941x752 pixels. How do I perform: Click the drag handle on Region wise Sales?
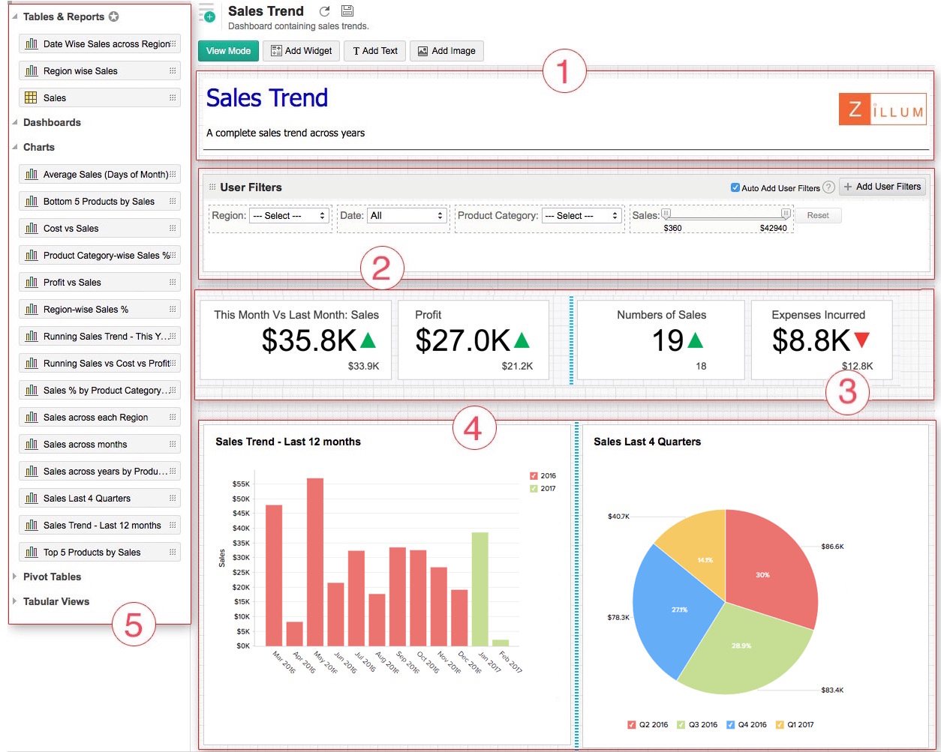173,71
